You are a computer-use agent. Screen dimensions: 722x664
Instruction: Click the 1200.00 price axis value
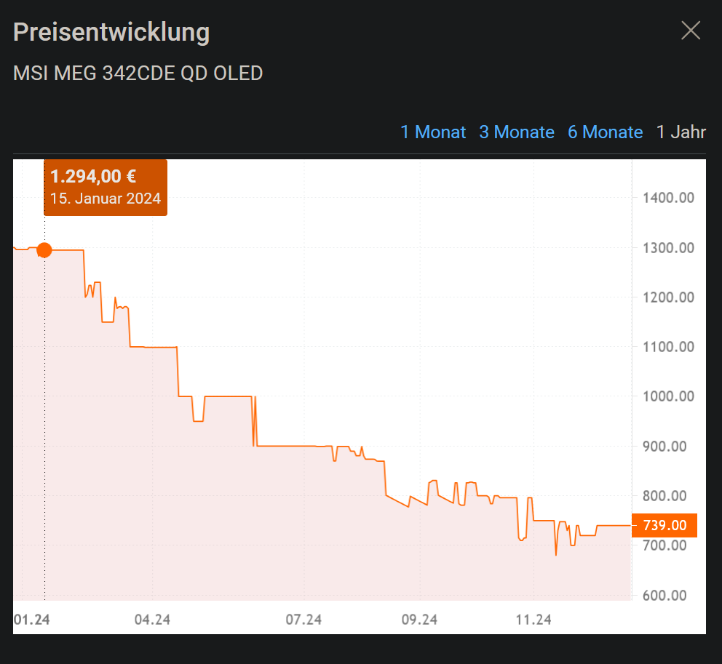(669, 297)
